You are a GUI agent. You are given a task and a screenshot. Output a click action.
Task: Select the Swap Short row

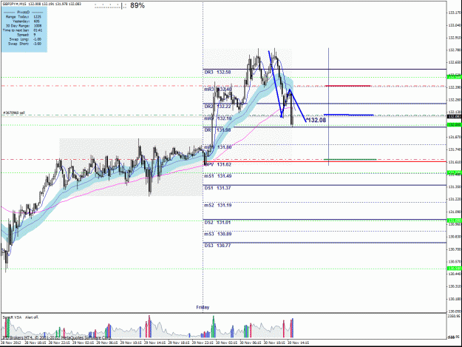tap(24, 44)
